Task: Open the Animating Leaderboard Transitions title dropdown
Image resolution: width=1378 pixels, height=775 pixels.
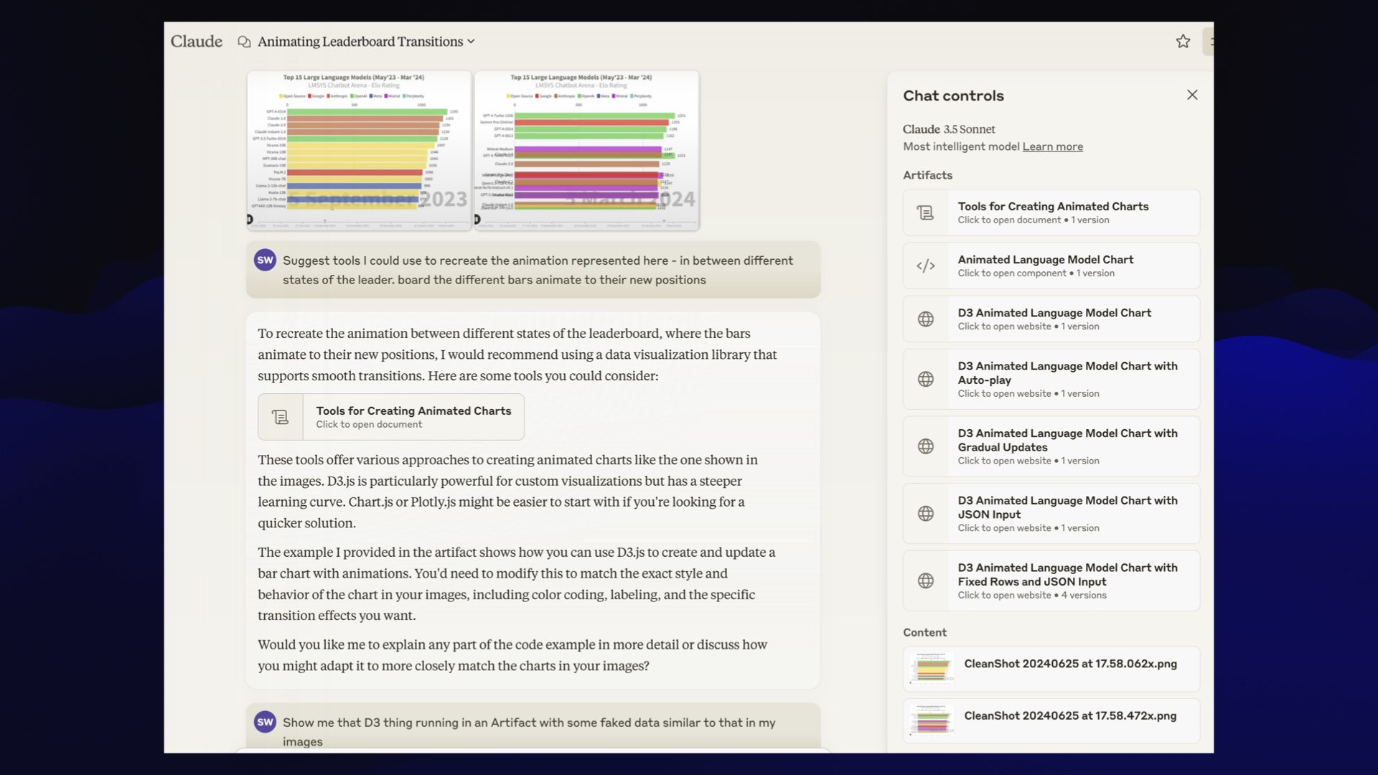Action: coord(366,42)
